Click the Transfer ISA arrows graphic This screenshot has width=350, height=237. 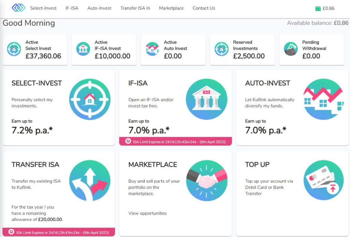90,181
